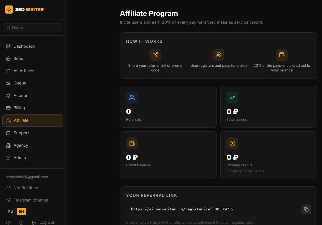Click the 'Cookie lasts 30 days' note
322x225 pixels.
tap(190, 222)
